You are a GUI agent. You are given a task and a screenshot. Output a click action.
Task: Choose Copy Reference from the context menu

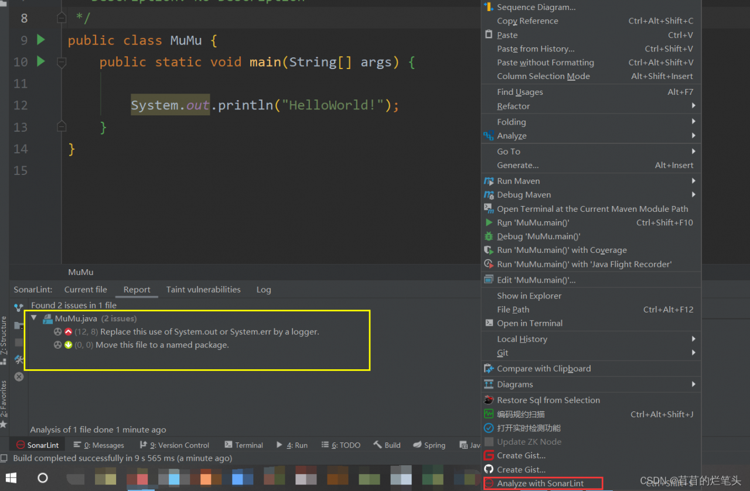[591, 21]
